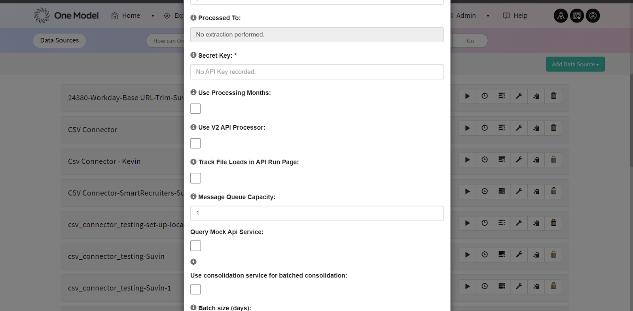Tick the Use V2 API Processor checkbox
The image size is (633, 311).
tap(195, 143)
